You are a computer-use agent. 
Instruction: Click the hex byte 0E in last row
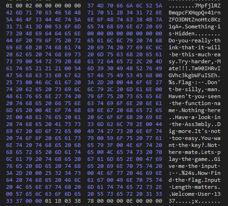point(130,201)
